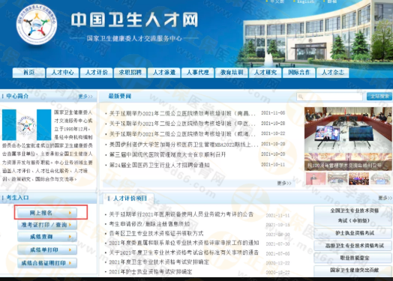
Task: Select 求职招聘 in the navigation bar
Action: pyautogui.click(x=130, y=73)
